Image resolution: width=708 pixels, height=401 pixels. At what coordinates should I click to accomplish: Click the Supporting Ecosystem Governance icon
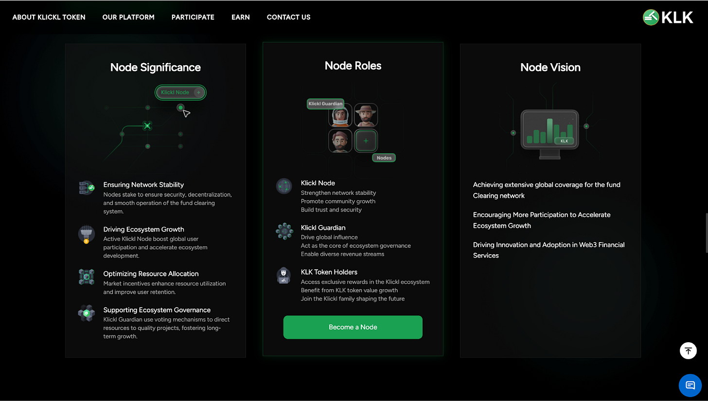coord(87,313)
